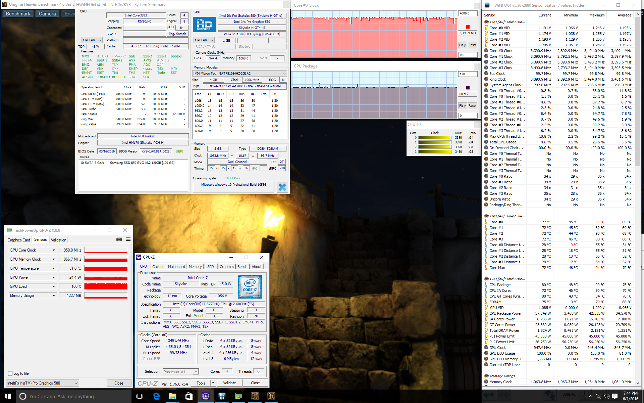Click the Unigine Heaven title bar icon
This screenshot has height=403, width=644.
pos(5,4)
